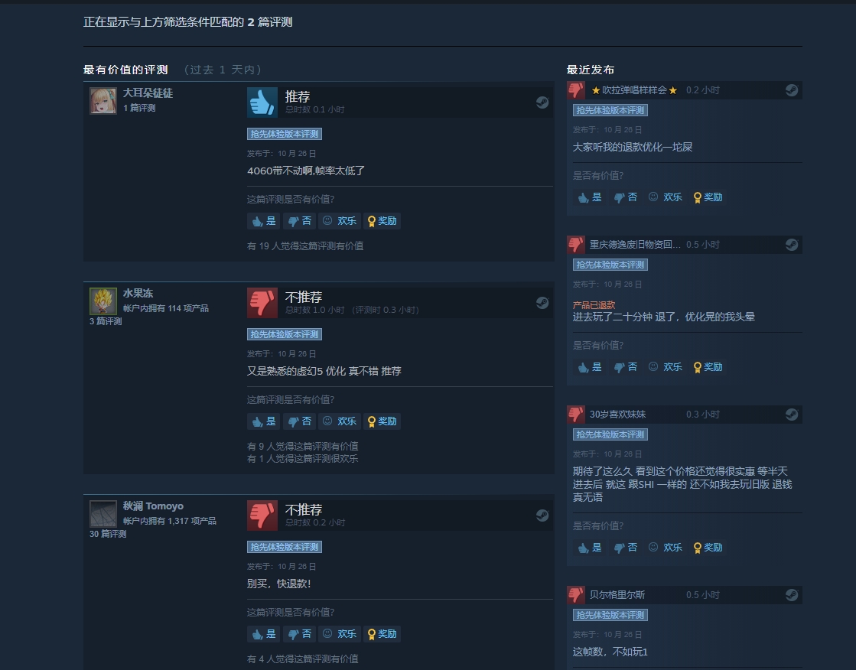Click the blue thumbs-up recommend icon on 大耳朵徒徒's review
856x670 pixels.
pos(262,102)
